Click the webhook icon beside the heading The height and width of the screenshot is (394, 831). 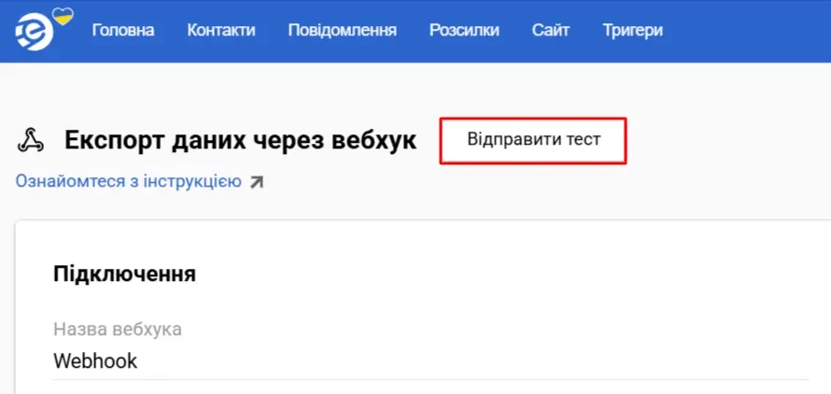coord(31,141)
